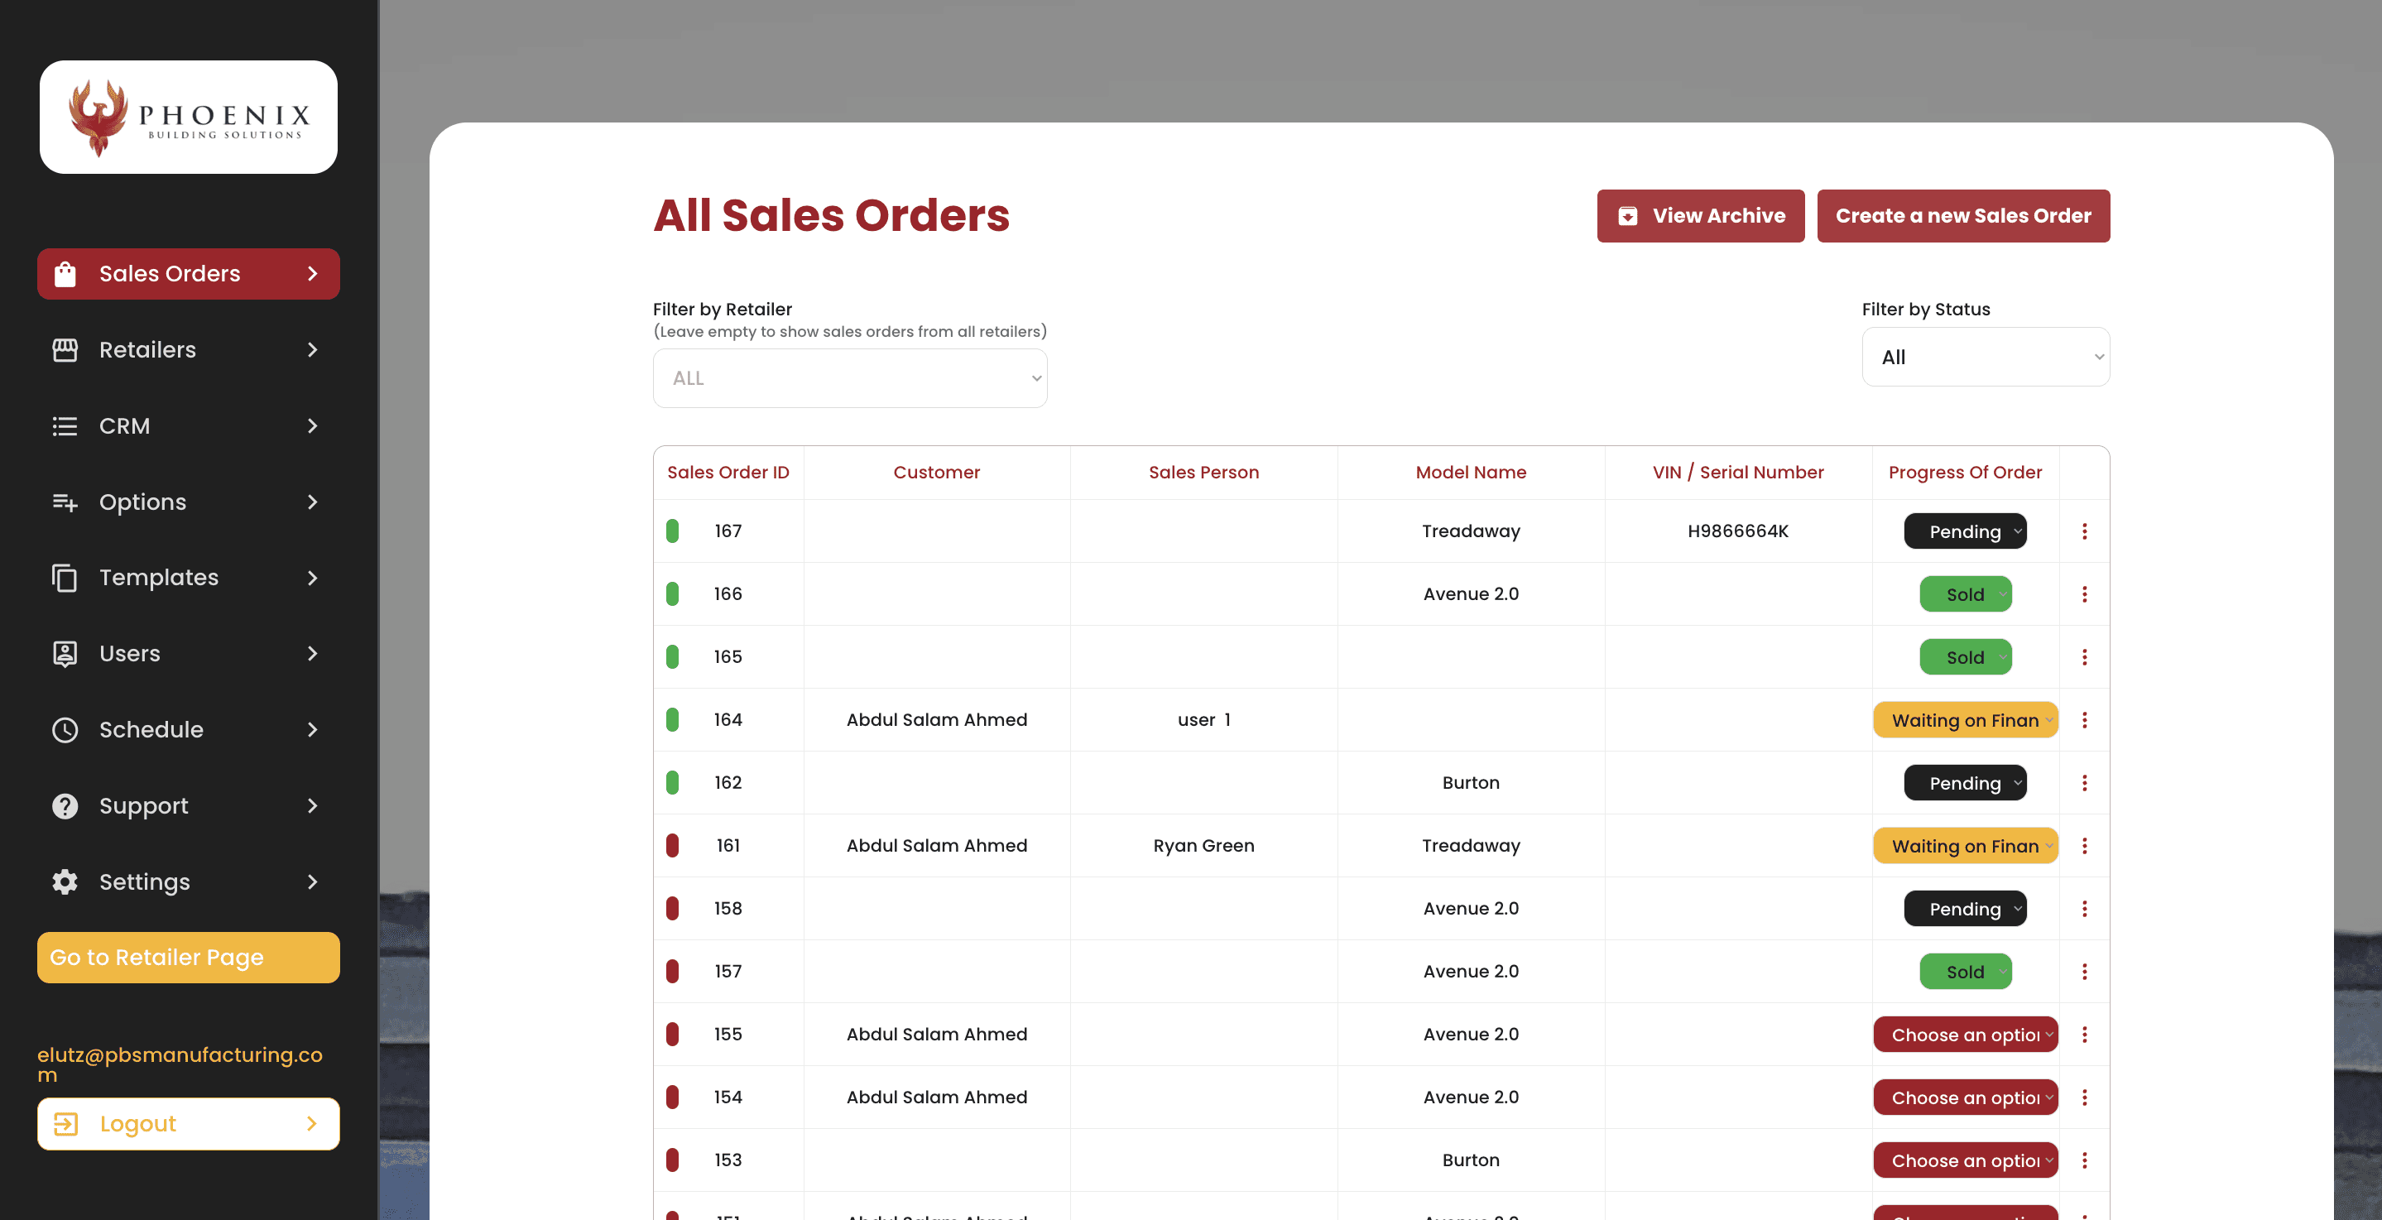Click the CRM list icon
The height and width of the screenshot is (1220, 2382).
pos(65,426)
